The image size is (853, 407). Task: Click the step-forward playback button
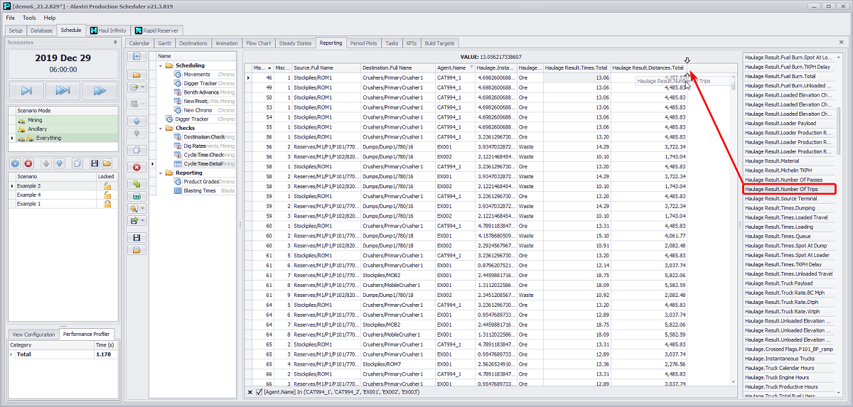click(x=26, y=90)
